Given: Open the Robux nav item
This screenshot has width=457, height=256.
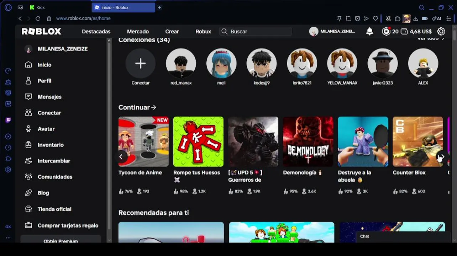Looking at the screenshot, I should [x=203, y=31].
